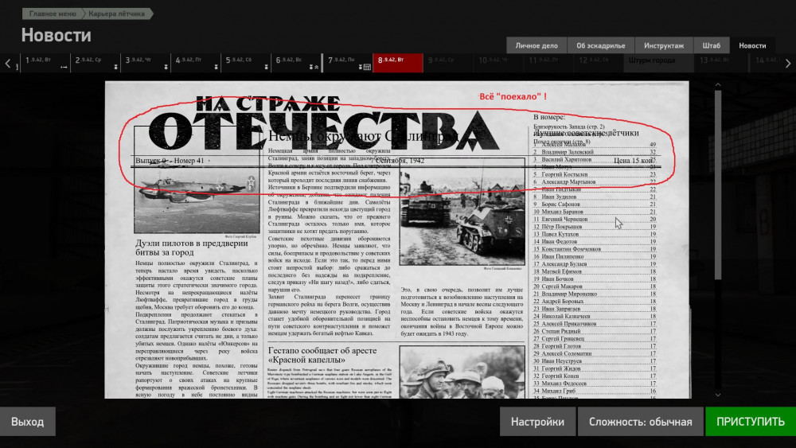Open the Инструктаж tab

[664, 45]
